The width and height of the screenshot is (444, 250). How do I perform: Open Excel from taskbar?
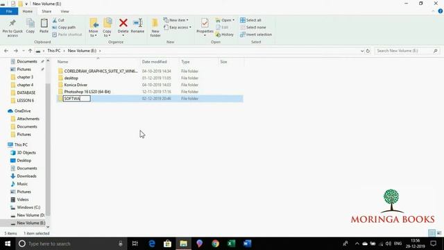pos(231,244)
